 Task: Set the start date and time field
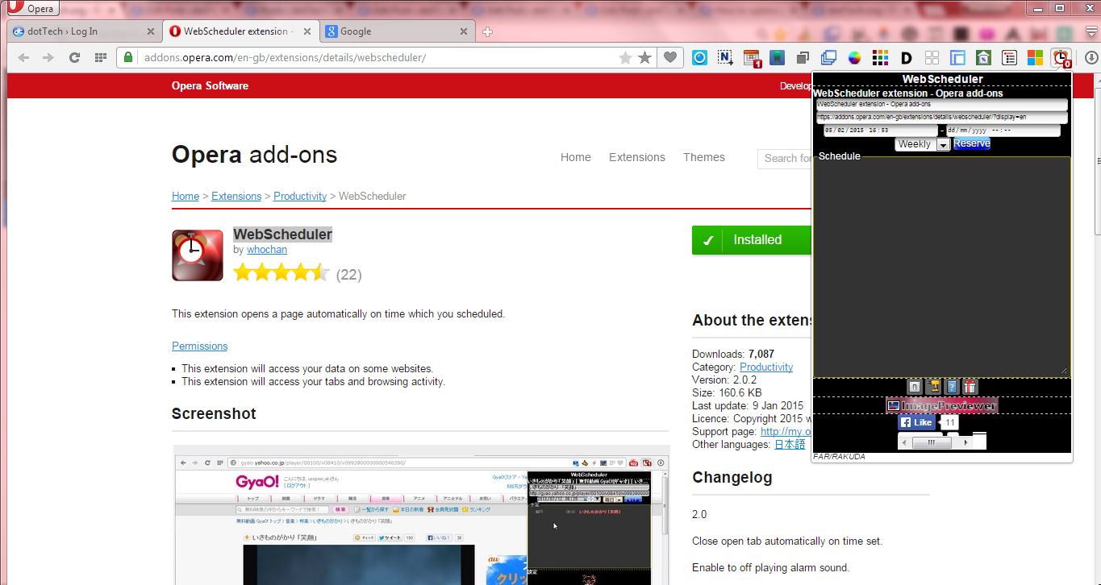click(881, 131)
